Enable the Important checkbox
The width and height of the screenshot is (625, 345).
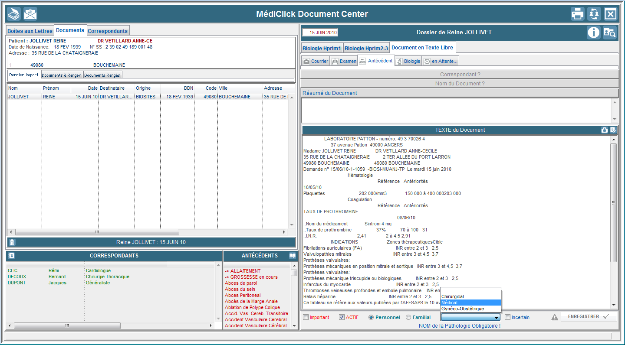click(306, 317)
